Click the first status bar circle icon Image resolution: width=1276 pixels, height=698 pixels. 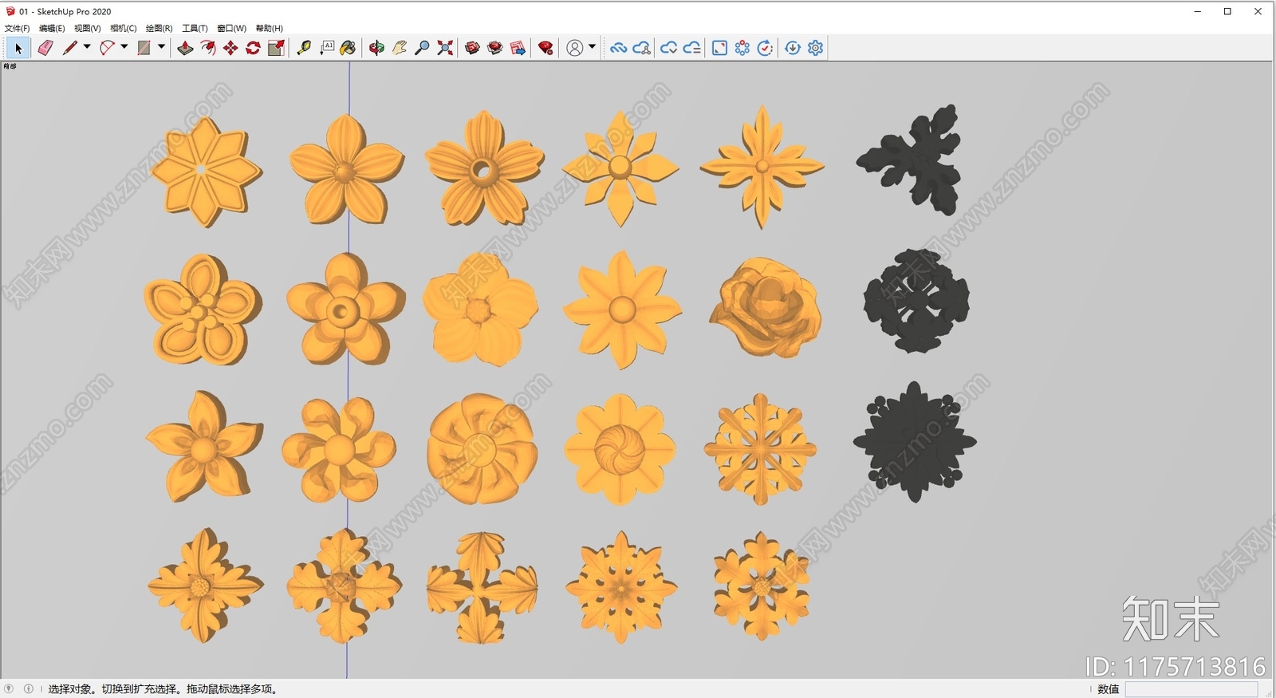10,688
